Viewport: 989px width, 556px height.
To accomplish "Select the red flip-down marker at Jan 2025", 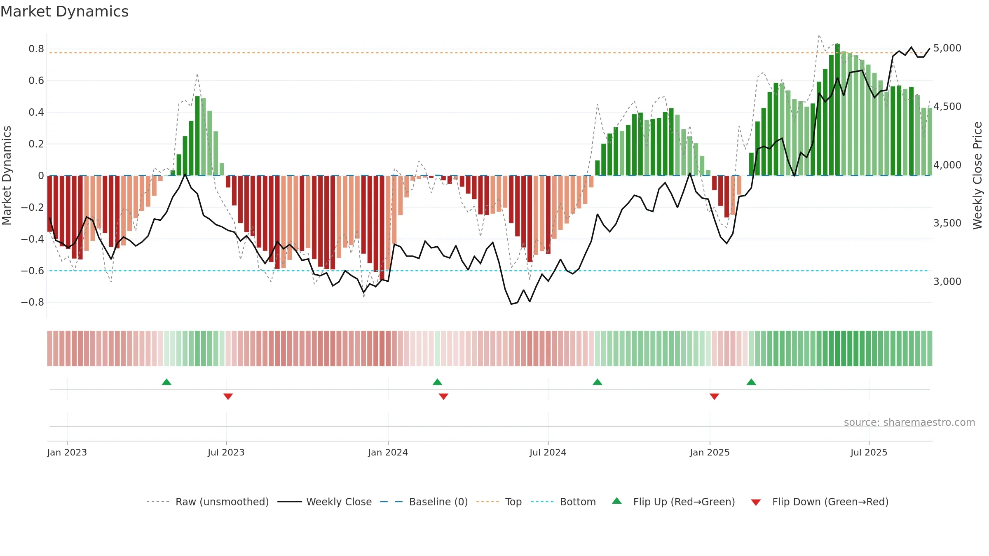I will coord(715,396).
